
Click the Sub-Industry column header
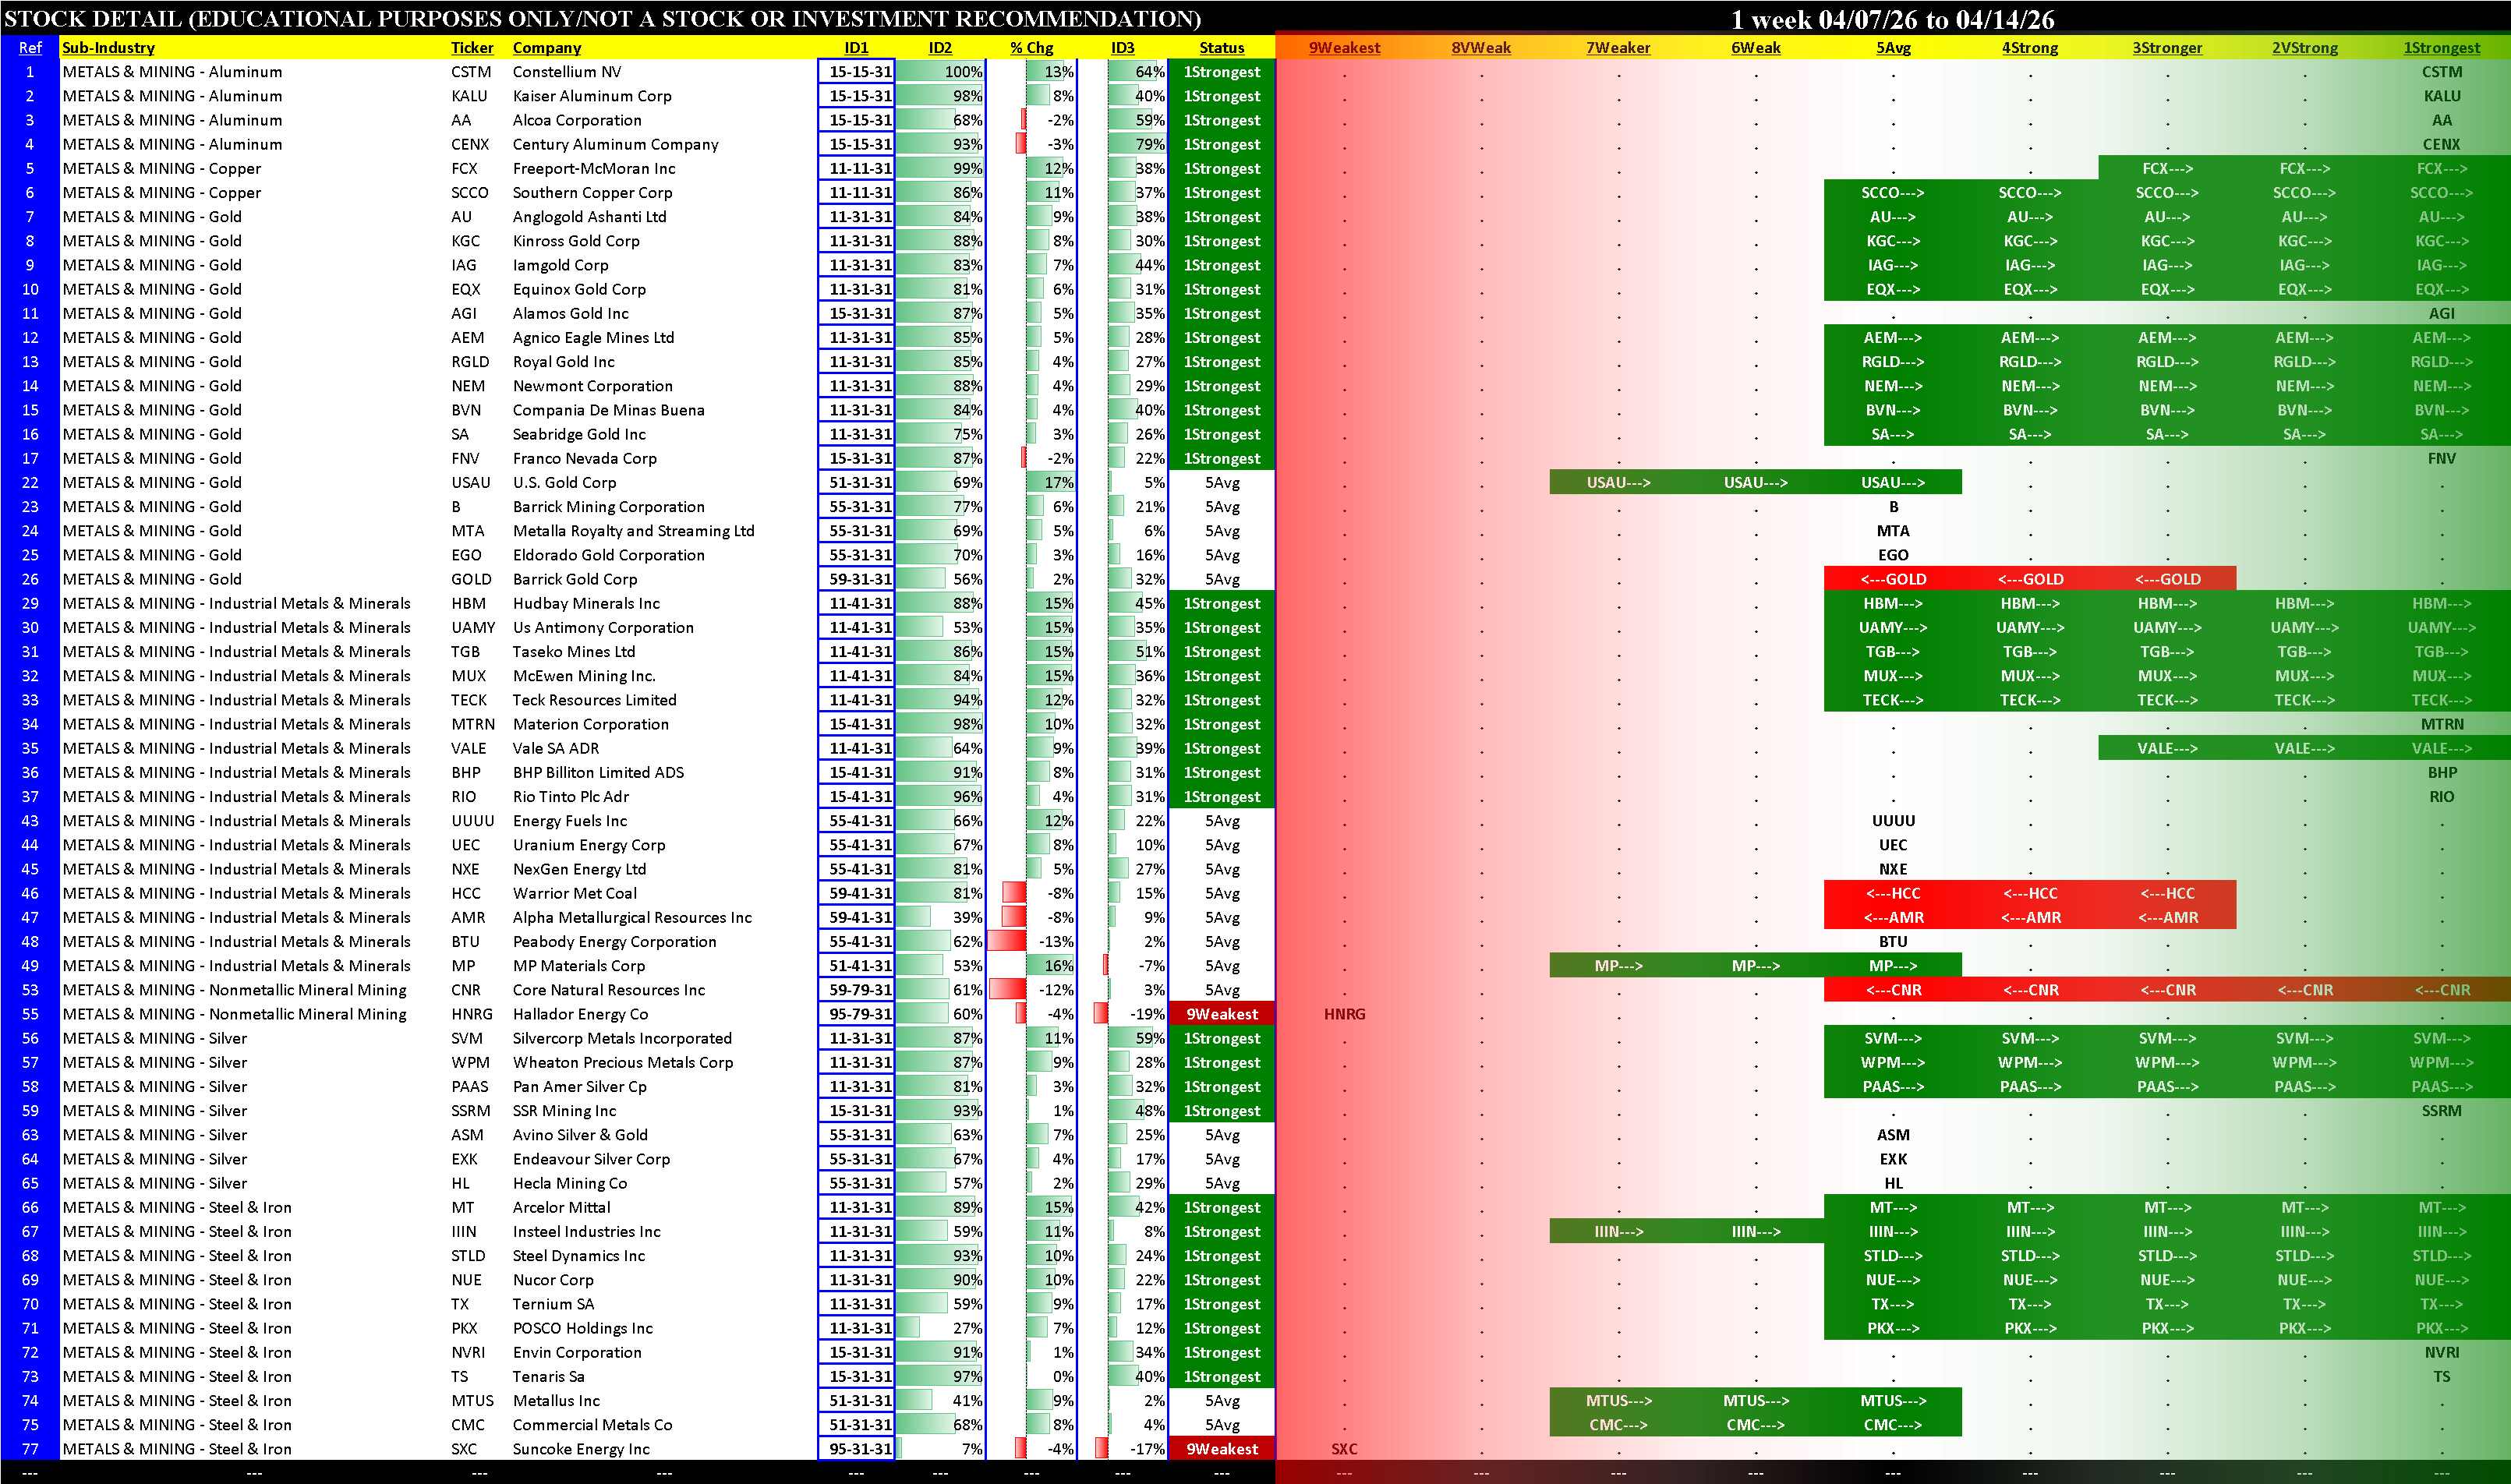point(108,47)
